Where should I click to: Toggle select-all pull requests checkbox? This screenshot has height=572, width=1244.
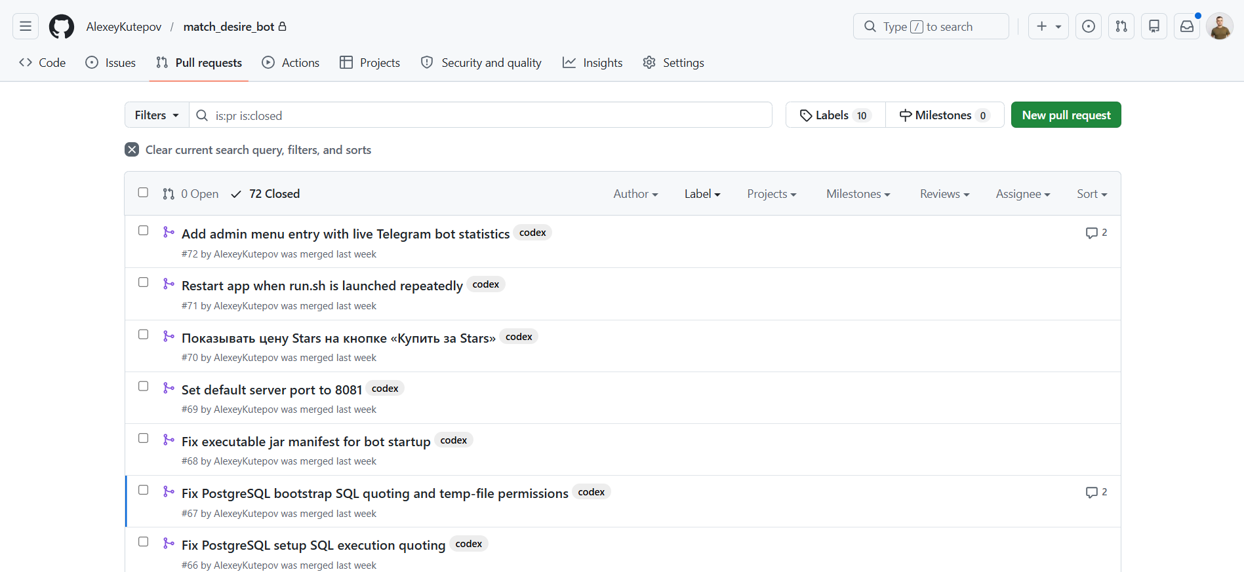coord(143,192)
